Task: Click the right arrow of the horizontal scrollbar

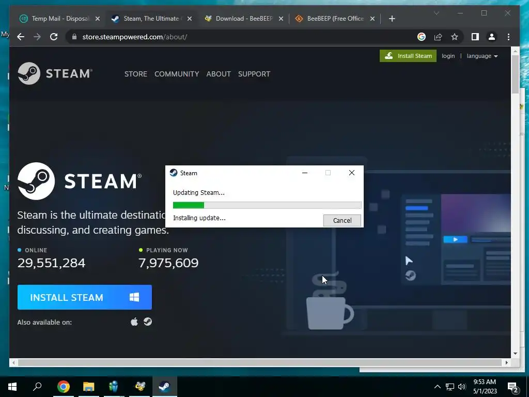Action: point(506,362)
